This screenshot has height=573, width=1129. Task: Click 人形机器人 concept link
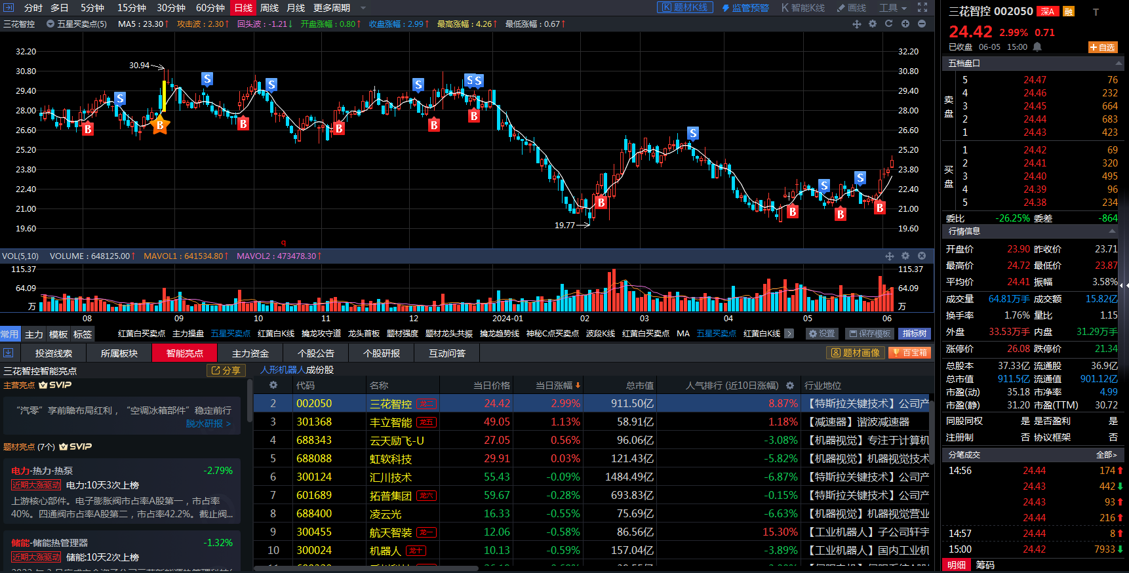point(283,370)
